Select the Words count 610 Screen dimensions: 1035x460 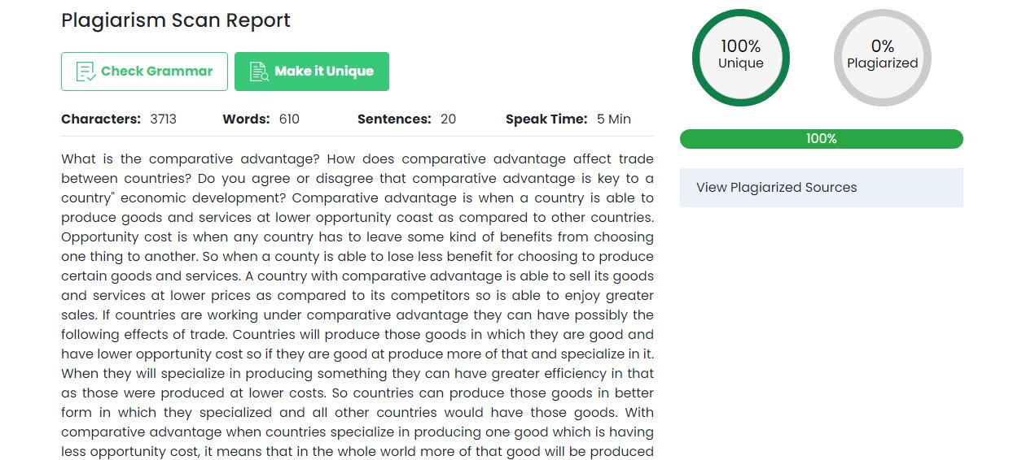[289, 119]
